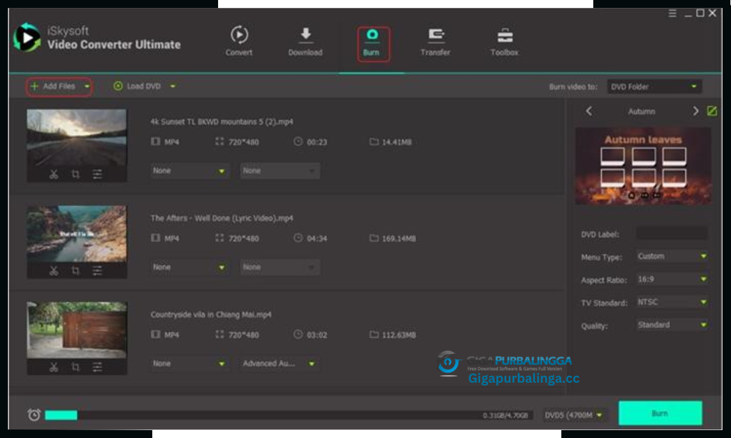
Task: Open the DVD5 (4700M disc type dropdown
Action: point(574,415)
